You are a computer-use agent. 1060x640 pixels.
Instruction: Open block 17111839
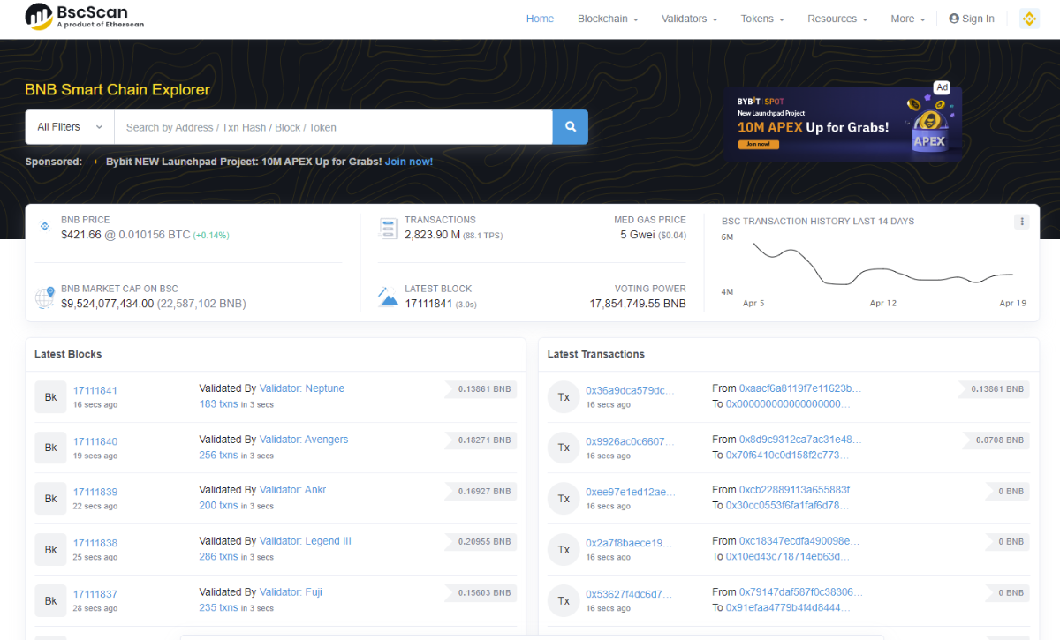click(x=95, y=492)
